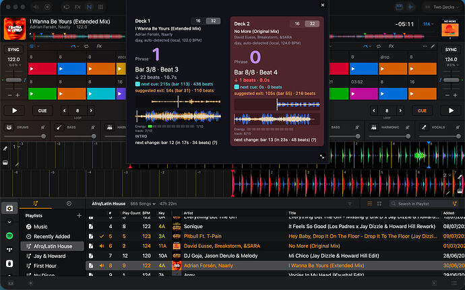Viewport: 465px width, 290px height.
Task: Toggle SYNC on Deck 2
Action: (451, 50)
